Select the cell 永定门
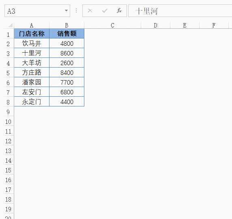Screen dimensions: 232x219 [x=32, y=102]
